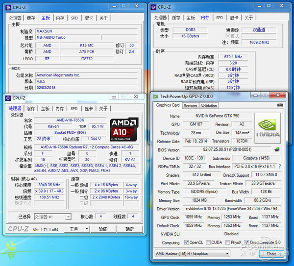The width and height of the screenshot is (294, 266).
Task: Toggle the CUDA checkbox
Action: point(209,242)
